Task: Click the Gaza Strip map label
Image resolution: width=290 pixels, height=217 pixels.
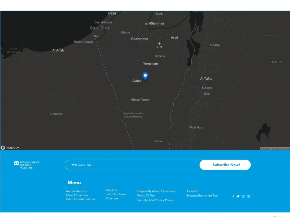Action: [x=100, y=28]
